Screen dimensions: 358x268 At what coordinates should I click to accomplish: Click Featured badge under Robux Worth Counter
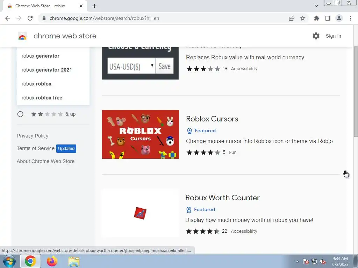pos(200,209)
